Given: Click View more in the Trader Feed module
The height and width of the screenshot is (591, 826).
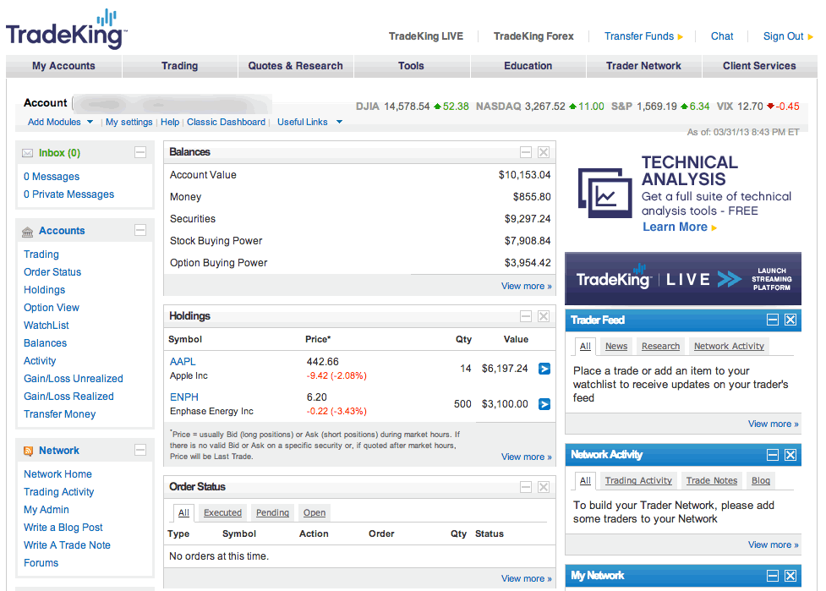Looking at the screenshot, I should click(x=774, y=424).
